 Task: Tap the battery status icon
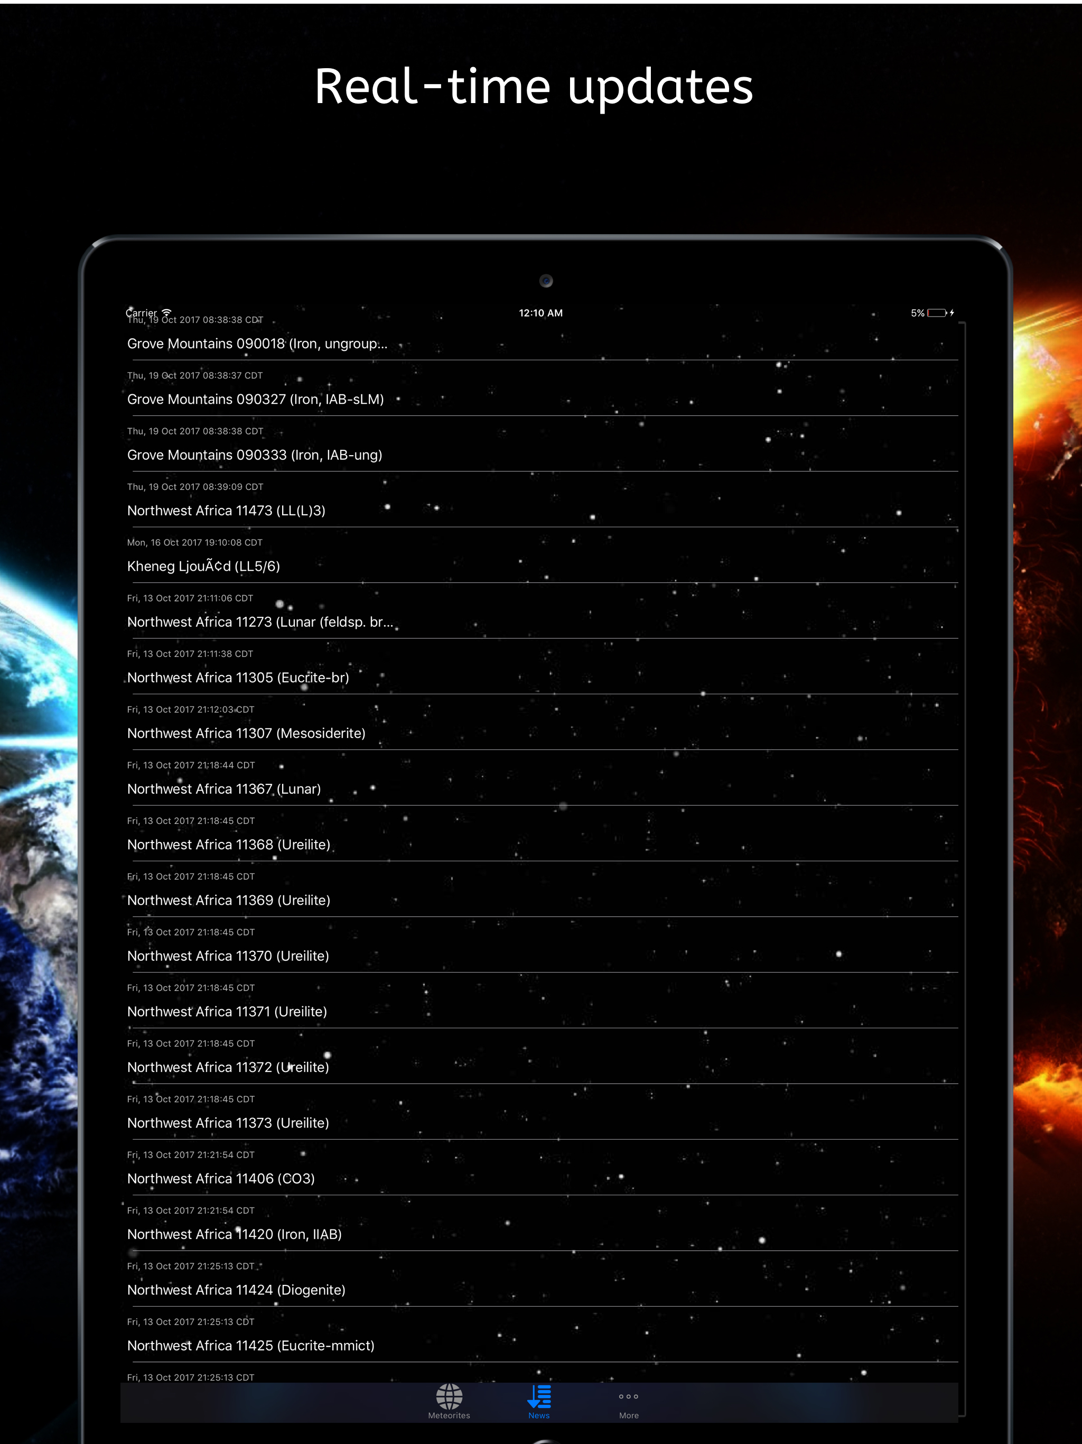pos(937,313)
